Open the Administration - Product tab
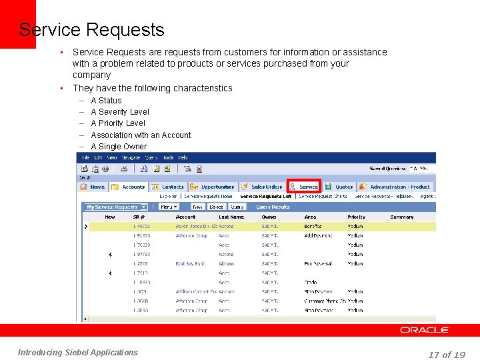The image size is (480, 360). [394, 187]
